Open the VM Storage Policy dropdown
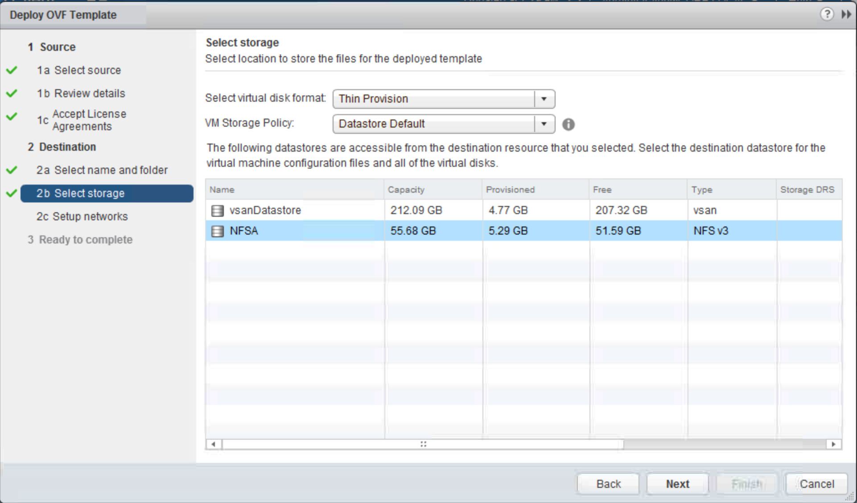 click(544, 124)
